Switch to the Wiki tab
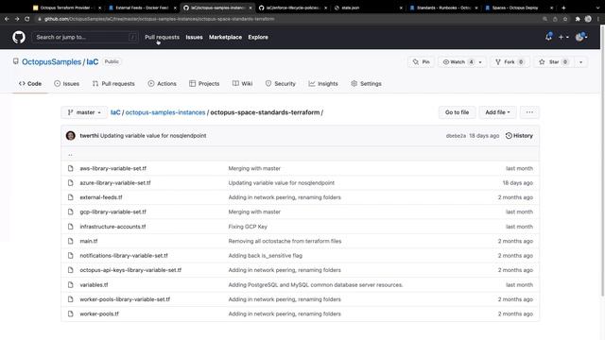Image resolution: width=605 pixels, height=340 pixels. pyautogui.click(x=242, y=83)
